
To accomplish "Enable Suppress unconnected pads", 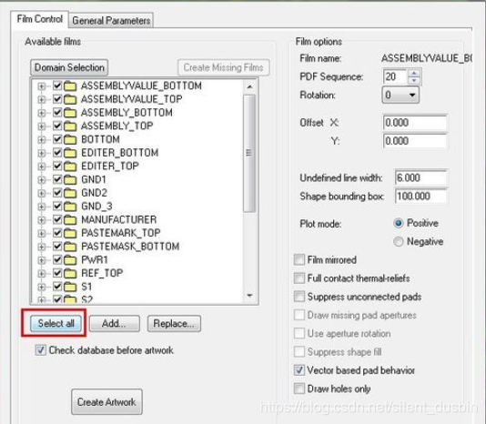I will pyautogui.click(x=299, y=297).
